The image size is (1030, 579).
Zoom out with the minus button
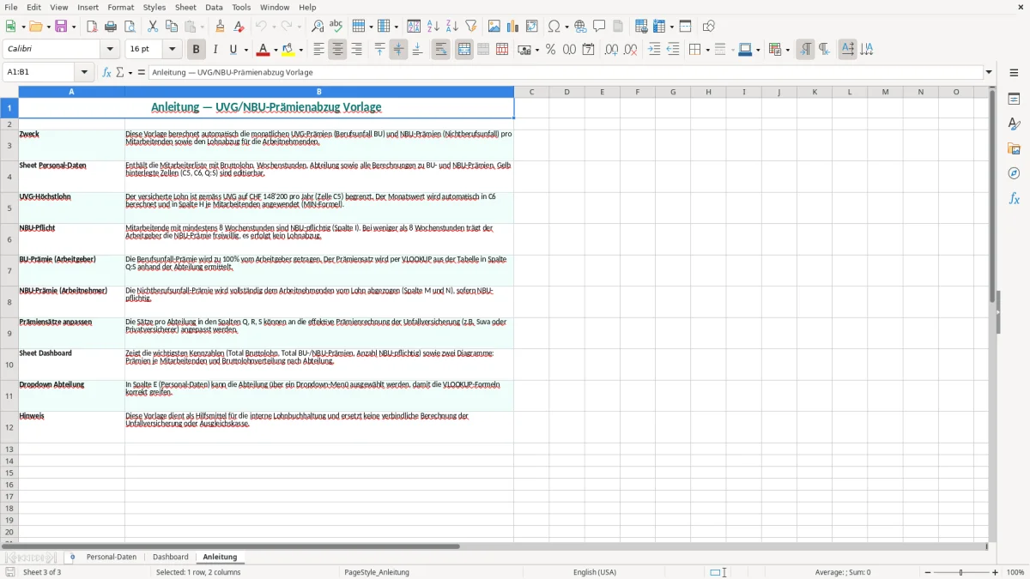click(927, 572)
